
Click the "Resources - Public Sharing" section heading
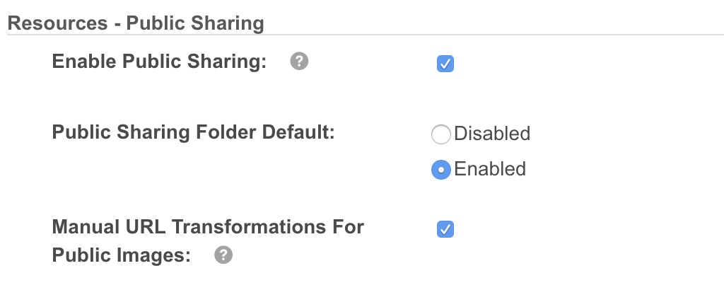[x=135, y=23]
